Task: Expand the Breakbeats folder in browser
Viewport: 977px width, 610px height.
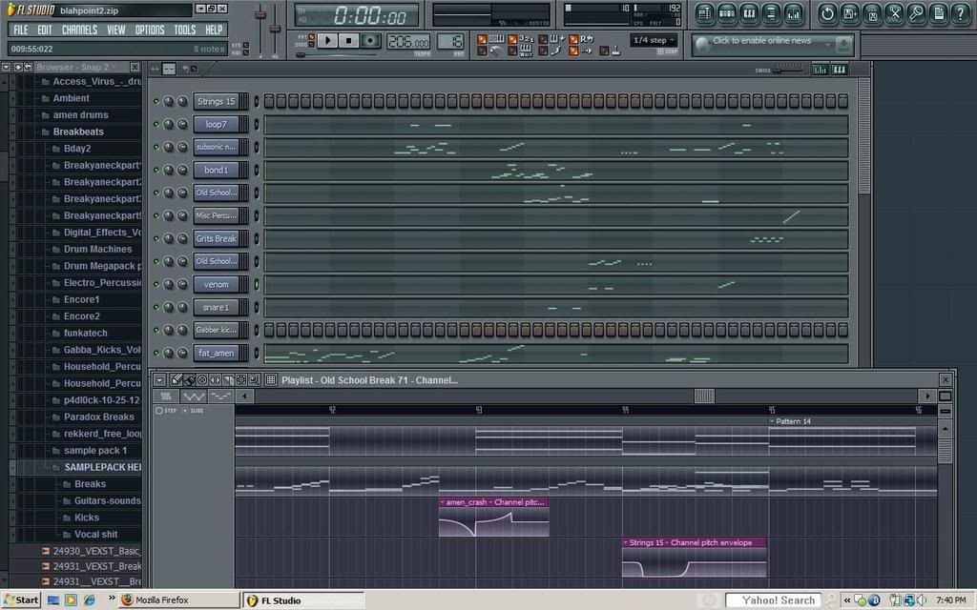Action: point(78,132)
